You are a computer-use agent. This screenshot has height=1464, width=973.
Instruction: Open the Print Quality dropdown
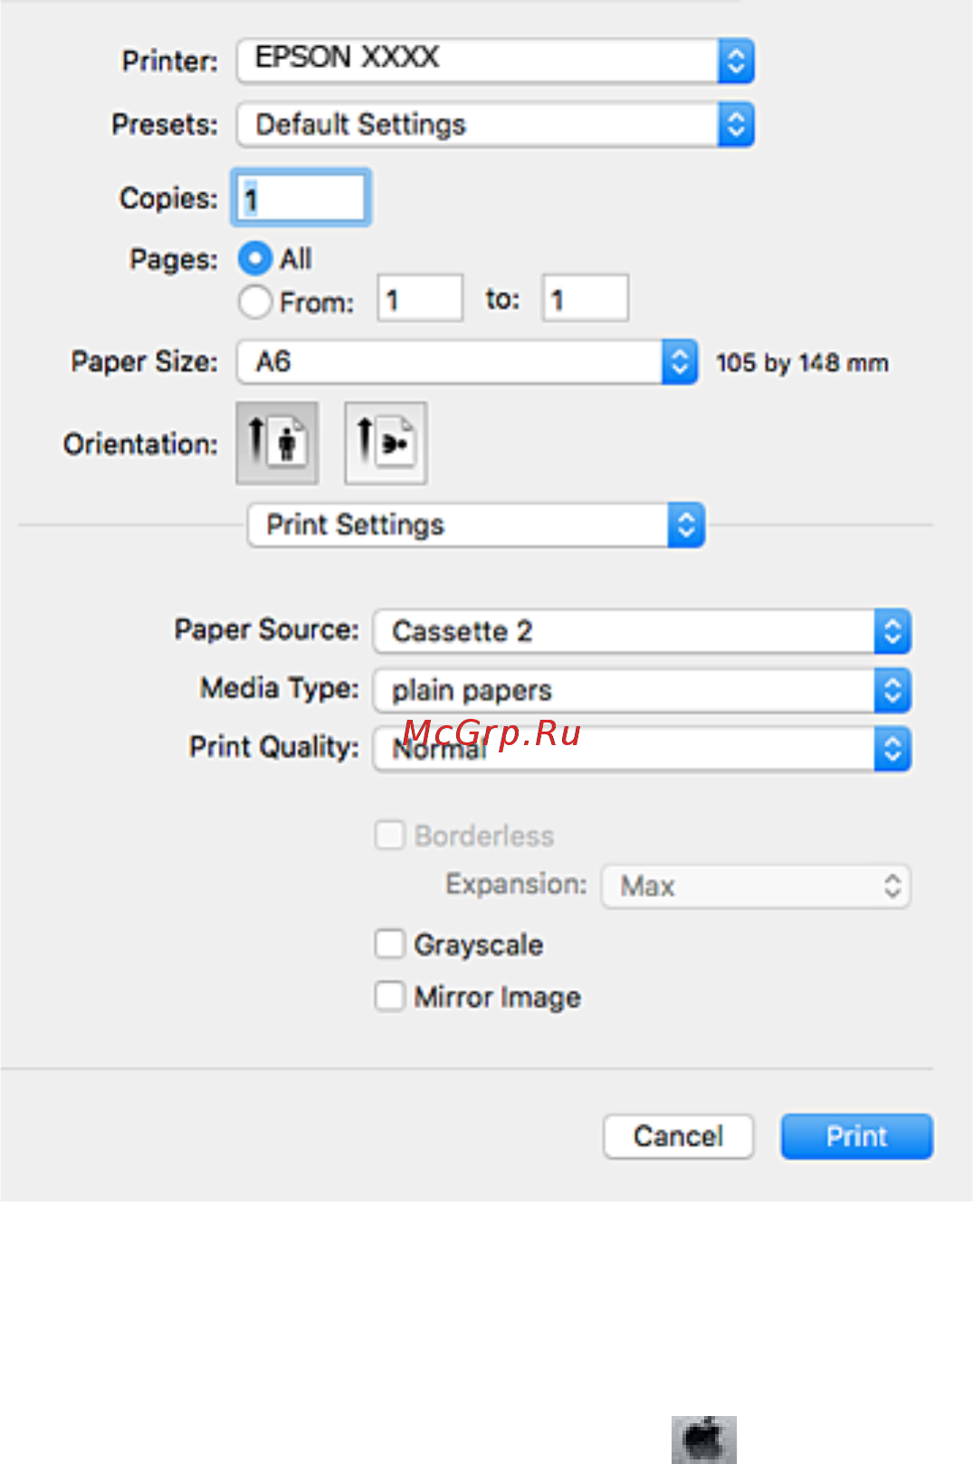click(641, 750)
